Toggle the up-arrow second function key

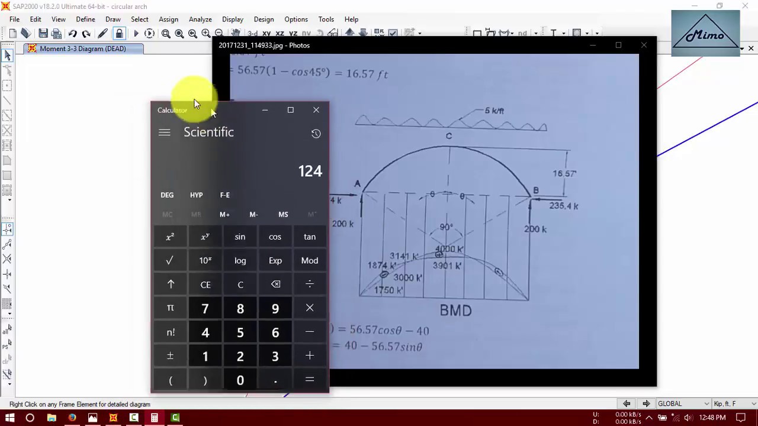point(171,285)
